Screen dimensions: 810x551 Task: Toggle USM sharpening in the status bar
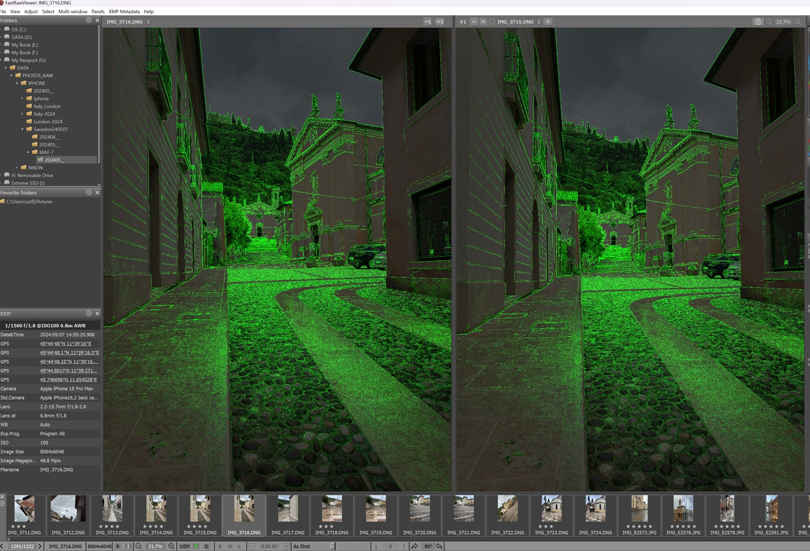coord(185,546)
